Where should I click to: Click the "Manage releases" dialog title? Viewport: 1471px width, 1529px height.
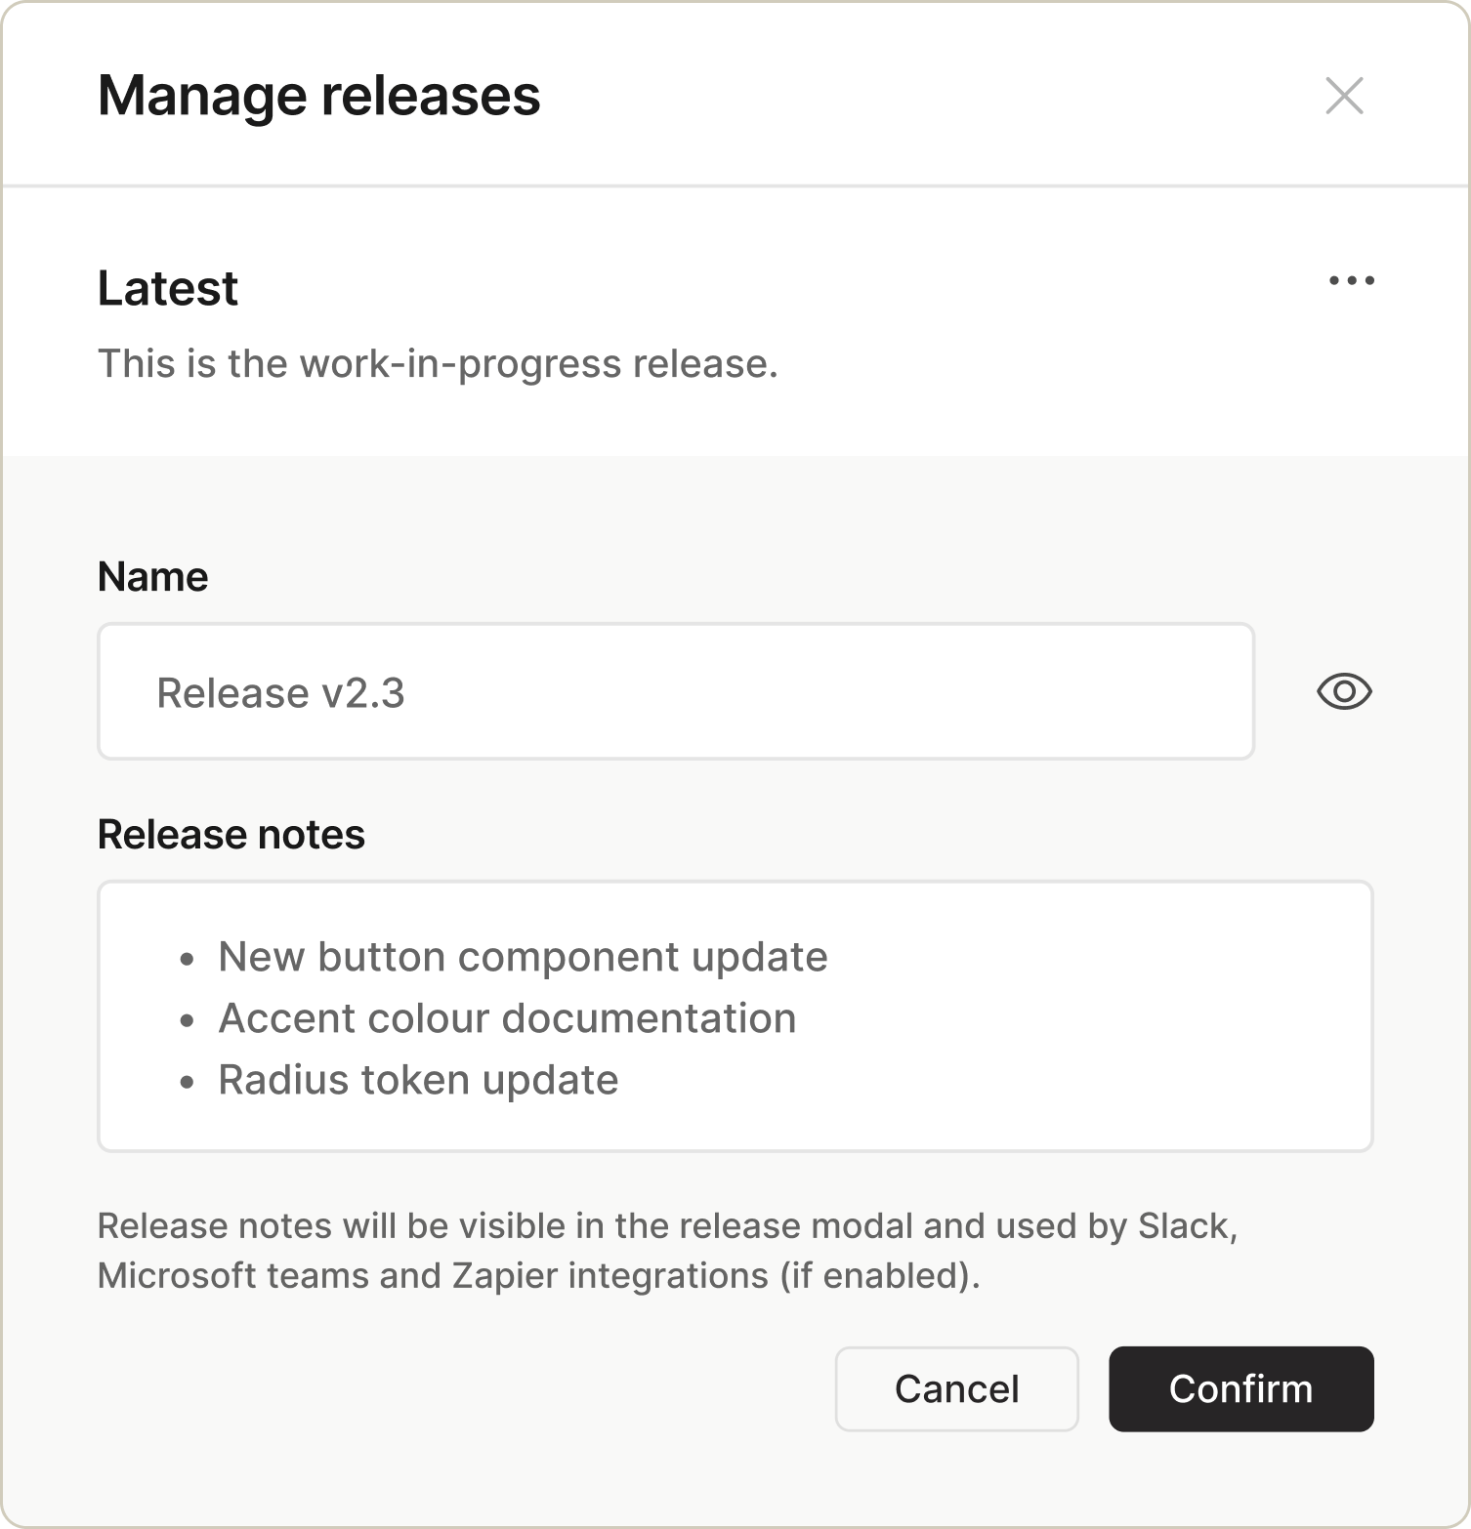318,96
